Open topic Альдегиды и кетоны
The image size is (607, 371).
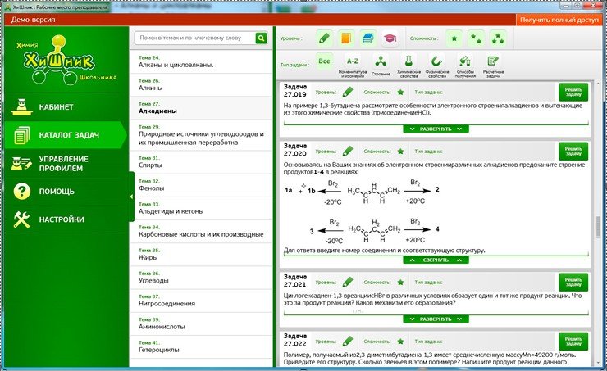(x=201, y=208)
